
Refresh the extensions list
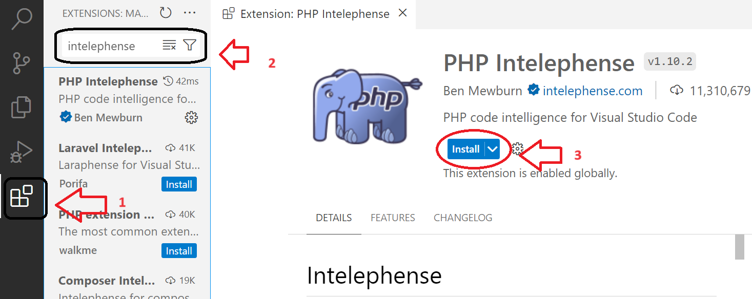pyautogui.click(x=166, y=13)
